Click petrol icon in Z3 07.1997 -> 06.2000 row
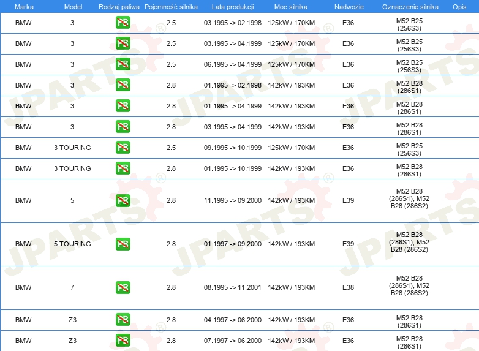Screen dimensions: 479x351 coord(123,341)
